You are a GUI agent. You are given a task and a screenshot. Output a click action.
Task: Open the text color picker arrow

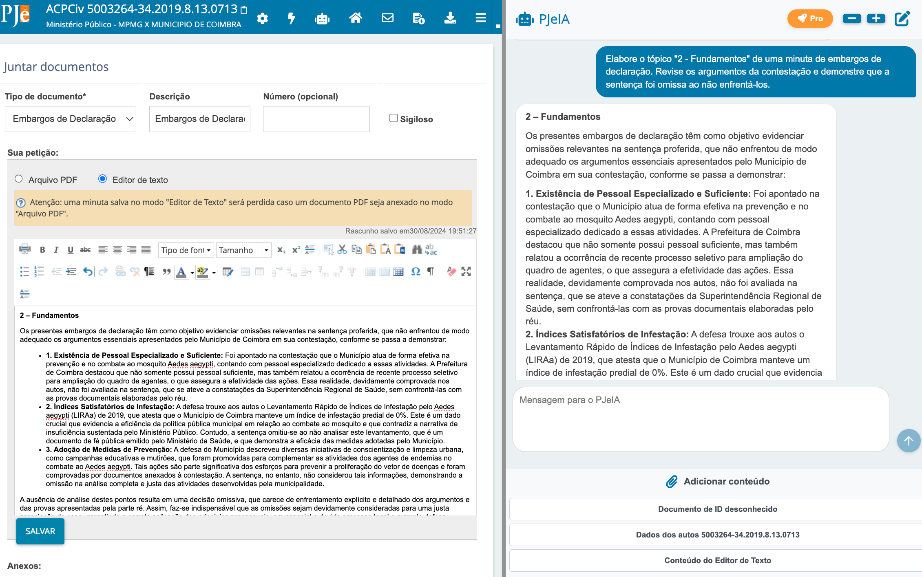(x=192, y=272)
